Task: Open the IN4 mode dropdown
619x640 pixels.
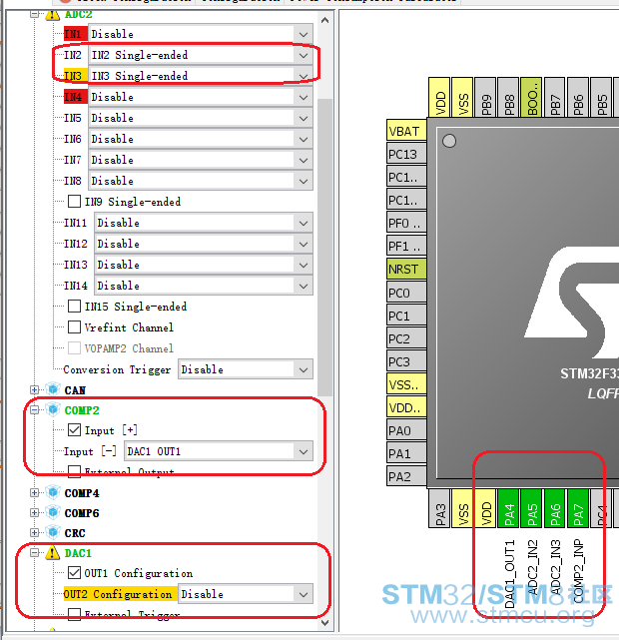Action: (x=201, y=97)
